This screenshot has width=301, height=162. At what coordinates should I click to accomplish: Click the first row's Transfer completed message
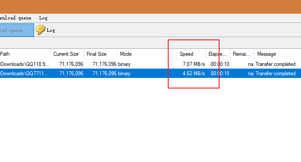(276, 64)
